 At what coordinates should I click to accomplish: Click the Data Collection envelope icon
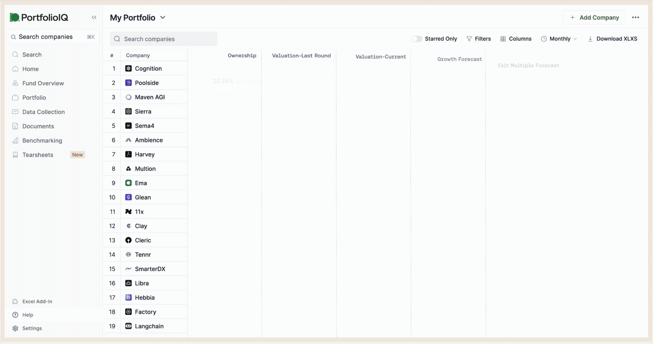click(x=15, y=112)
